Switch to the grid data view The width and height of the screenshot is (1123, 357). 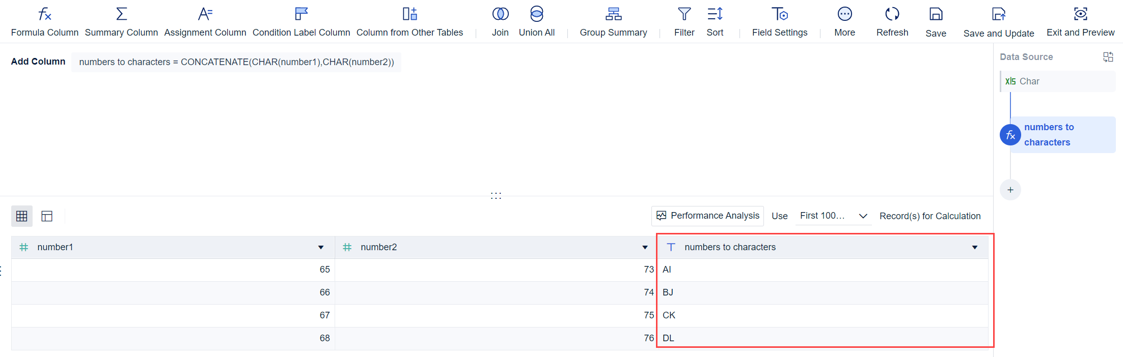(22, 216)
